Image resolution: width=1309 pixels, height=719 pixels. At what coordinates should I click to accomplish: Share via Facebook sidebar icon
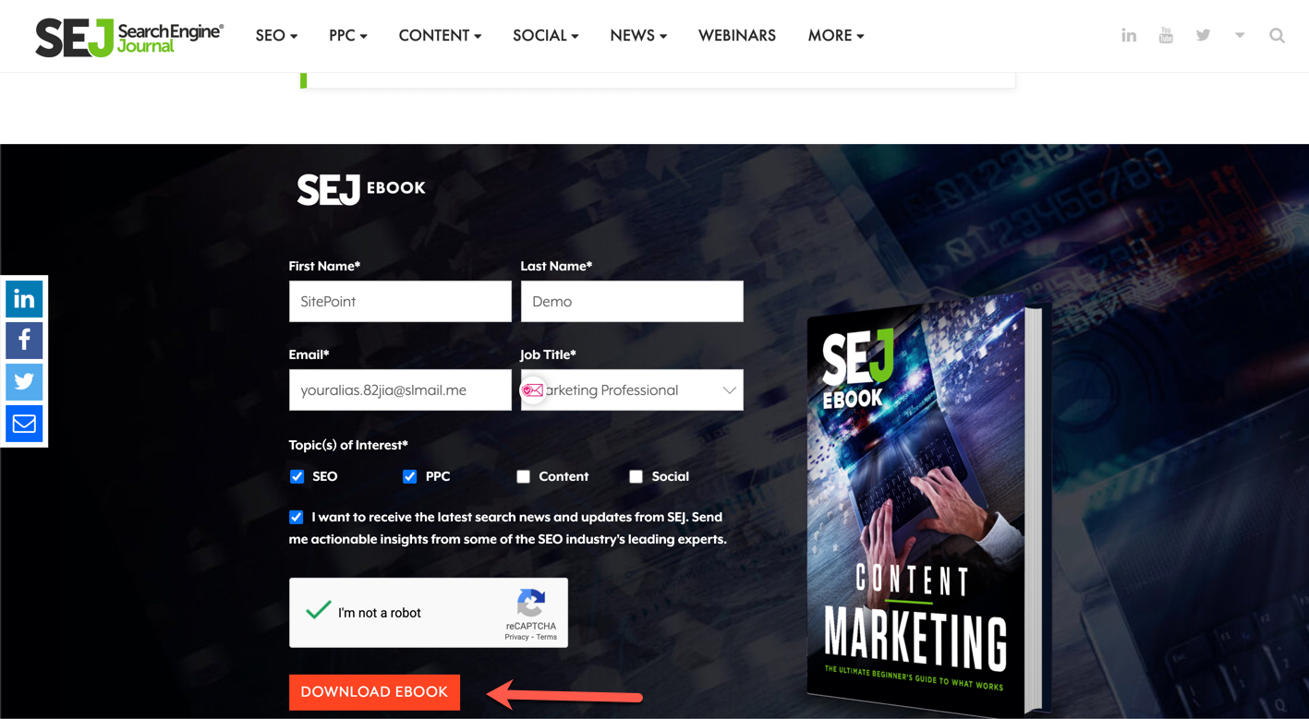(24, 341)
